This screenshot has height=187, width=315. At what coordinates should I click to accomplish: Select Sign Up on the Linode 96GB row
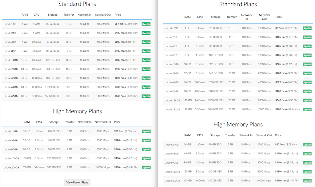[x=307, y=92]
